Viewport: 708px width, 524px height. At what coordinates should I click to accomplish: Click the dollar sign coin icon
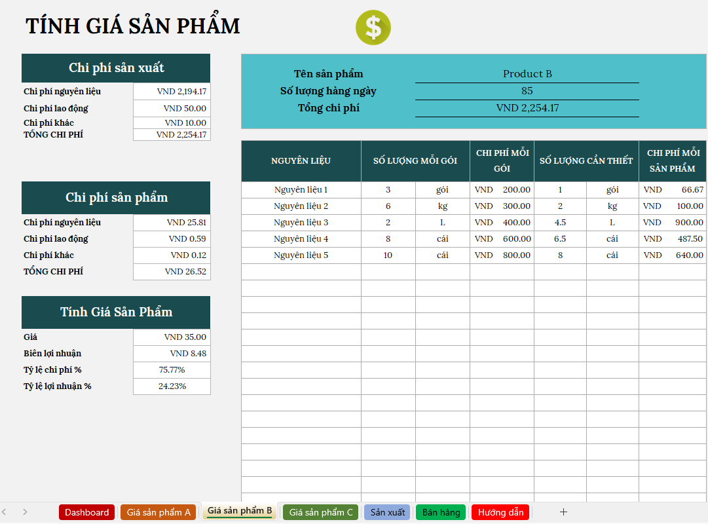click(x=373, y=28)
